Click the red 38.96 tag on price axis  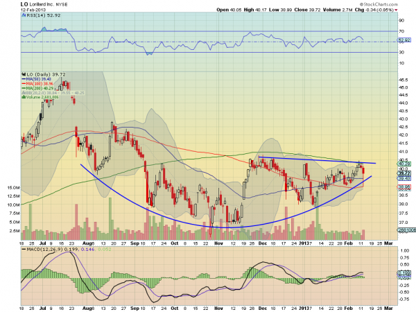pyautogui.click(x=404, y=187)
